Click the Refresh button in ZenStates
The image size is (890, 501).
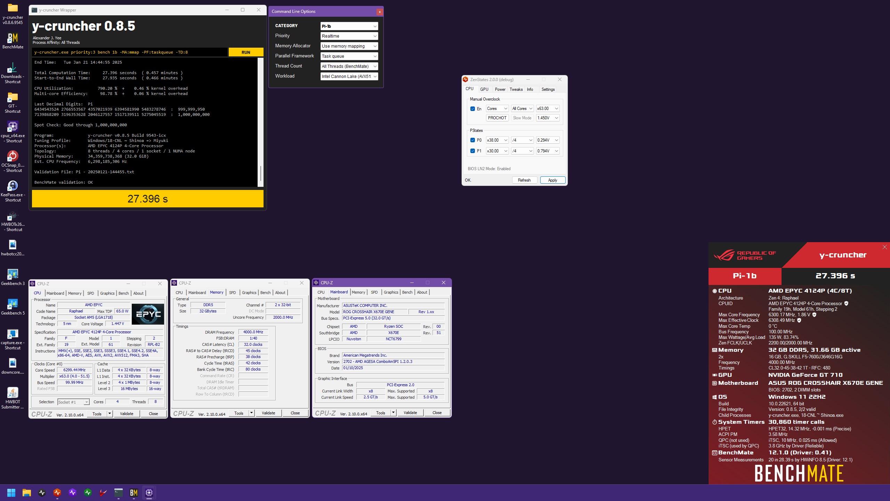[x=524, y=180]
